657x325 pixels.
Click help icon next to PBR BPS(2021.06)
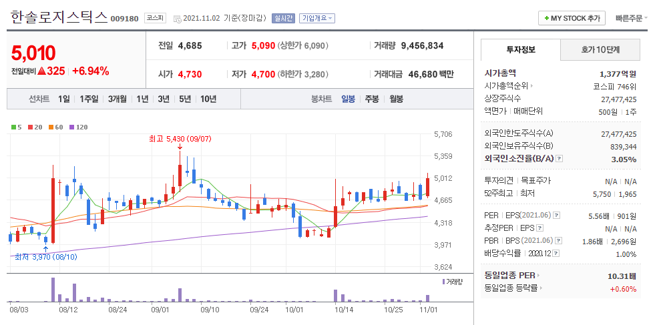pos(558,241)
